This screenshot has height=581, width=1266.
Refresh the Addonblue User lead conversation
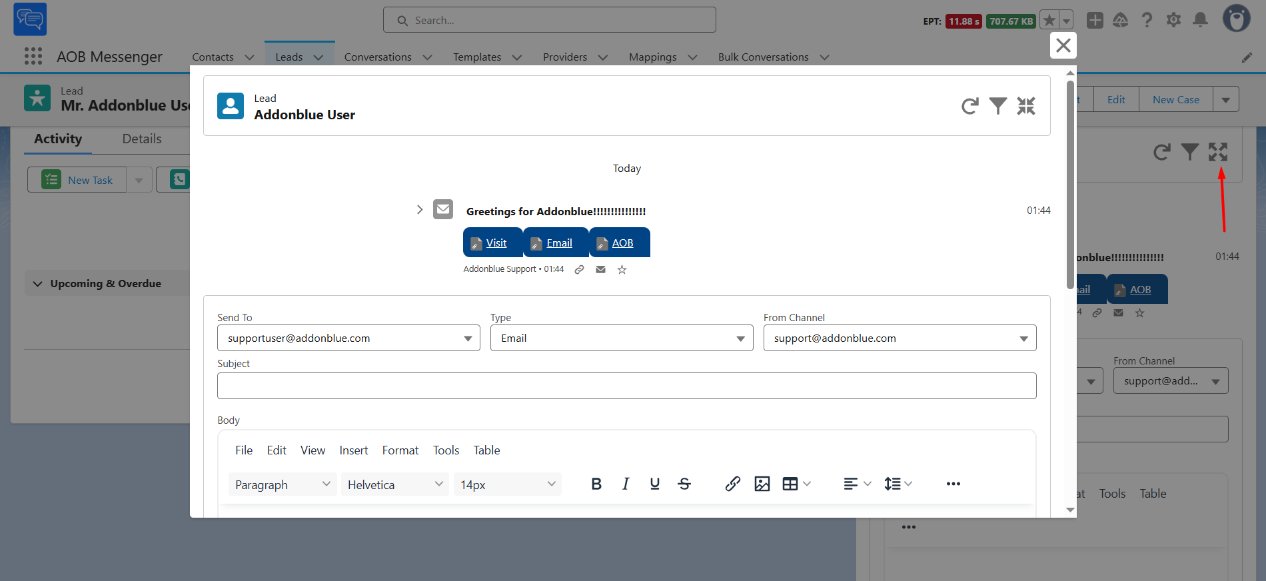click(969, 106)
